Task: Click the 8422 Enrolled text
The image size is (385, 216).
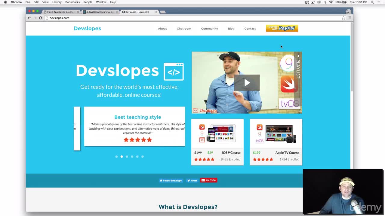Action: point(231,159)
